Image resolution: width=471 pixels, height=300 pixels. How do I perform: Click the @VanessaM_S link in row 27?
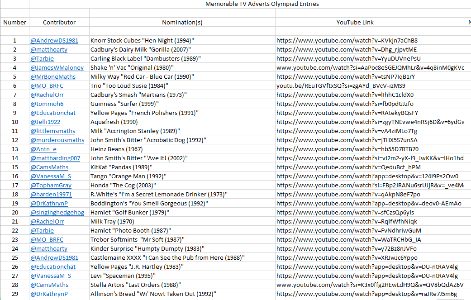point(51,276)
